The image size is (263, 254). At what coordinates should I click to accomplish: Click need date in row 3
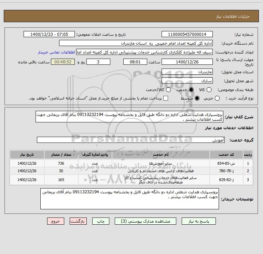point(27,180)
